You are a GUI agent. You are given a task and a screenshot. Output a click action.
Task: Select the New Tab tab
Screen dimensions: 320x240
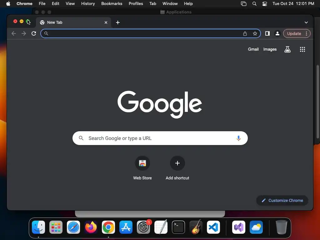[73, 22]
